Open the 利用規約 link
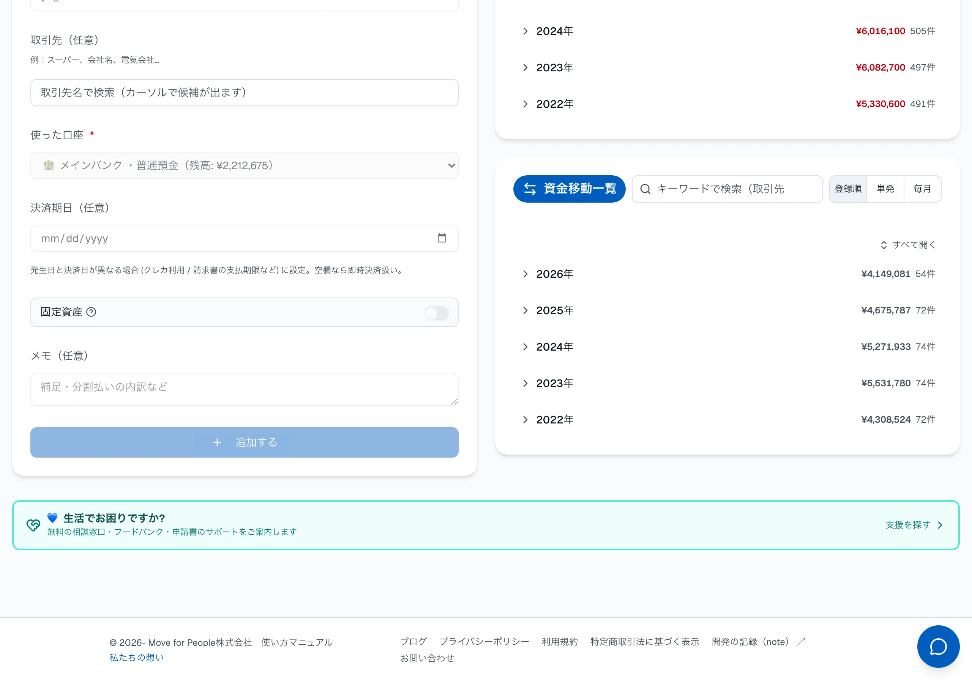Image resolution: width=972 pixels, height=683 pixels. 560,642
